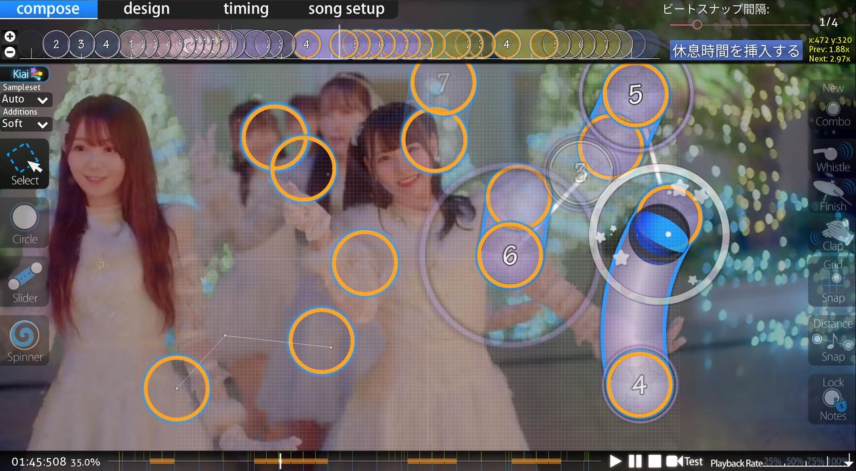This screenshot has height=471, width=856.
Task: Choose the Spinner tool
Action: pyautogui.click(x=25, y=342)
